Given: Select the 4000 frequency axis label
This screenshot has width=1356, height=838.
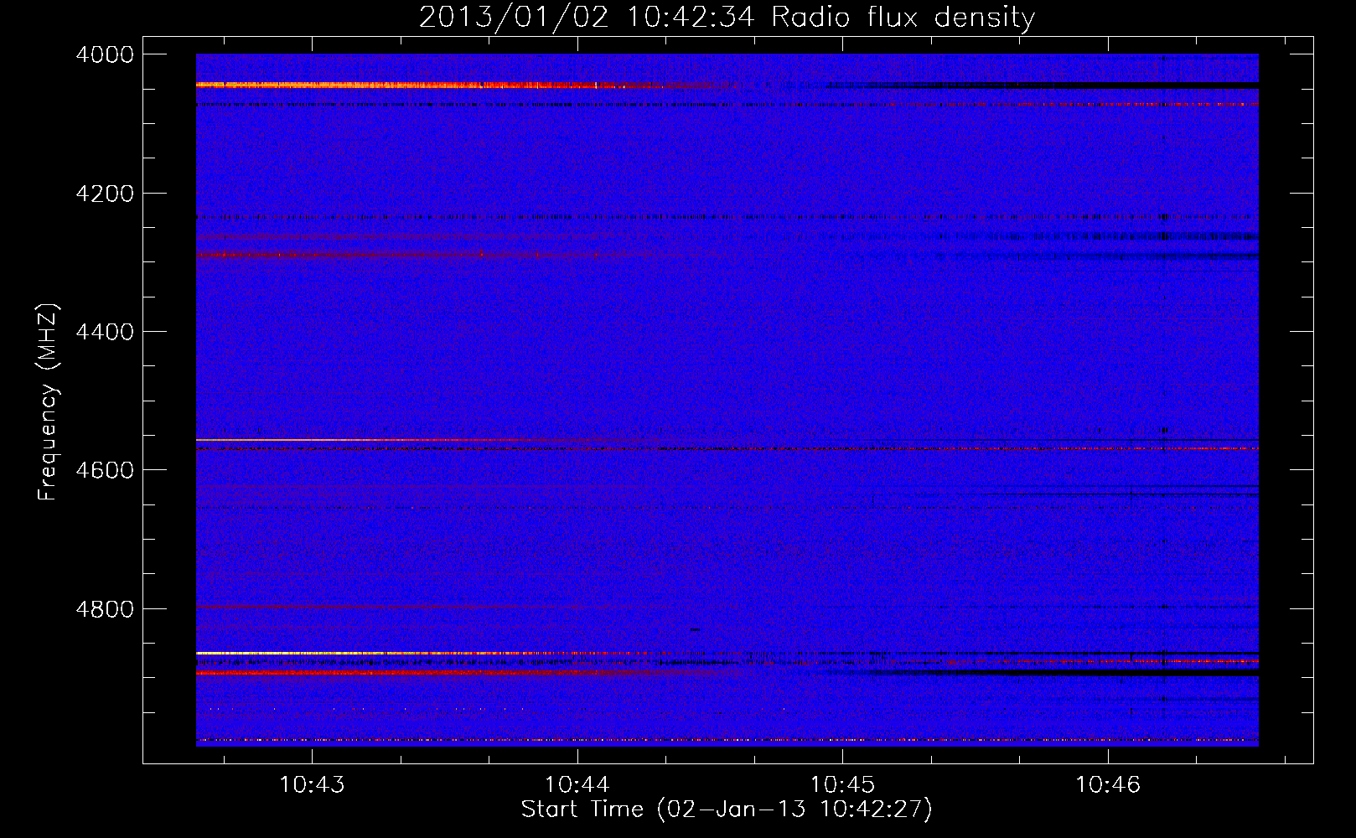Looking at the screenshot, I should point(105,54).
